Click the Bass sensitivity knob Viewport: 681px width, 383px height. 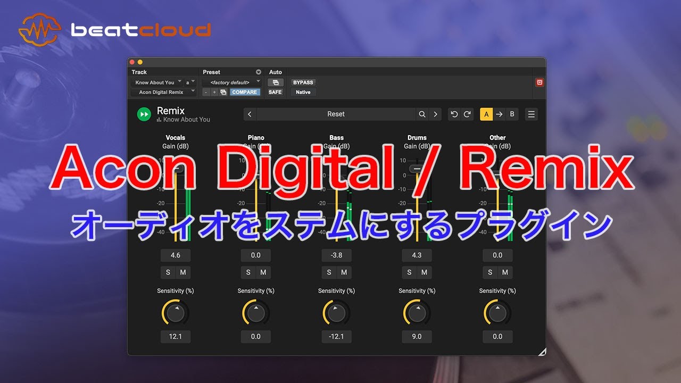336,313
